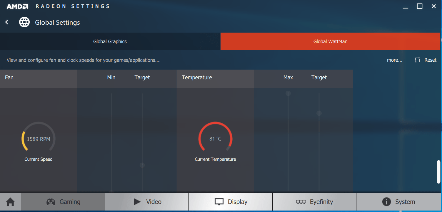Open the Video section
The image size is (442, 212).
point(147,202)
